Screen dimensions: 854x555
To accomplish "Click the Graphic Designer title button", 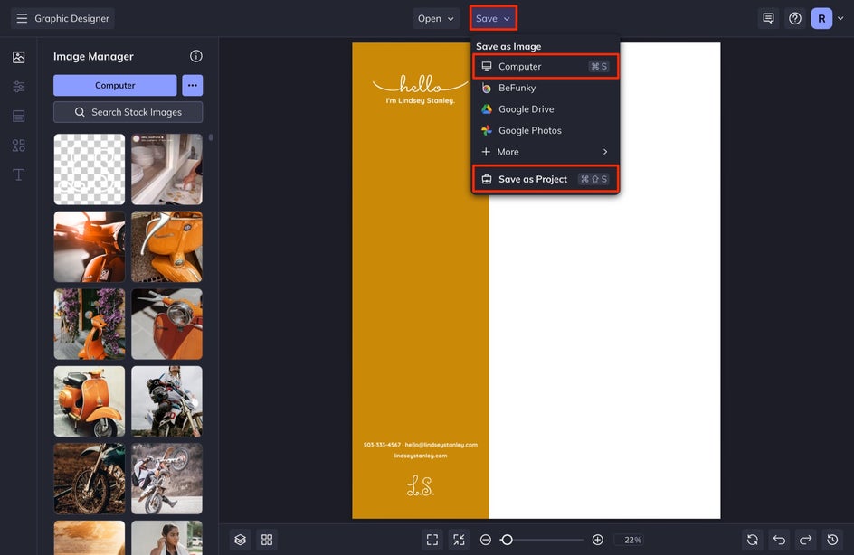I will [x=62, y=18].
